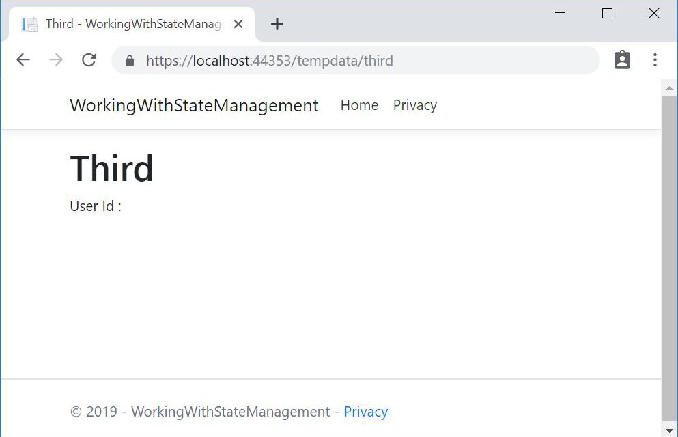
Task: Reload the current page
Action: coord(89,60)
